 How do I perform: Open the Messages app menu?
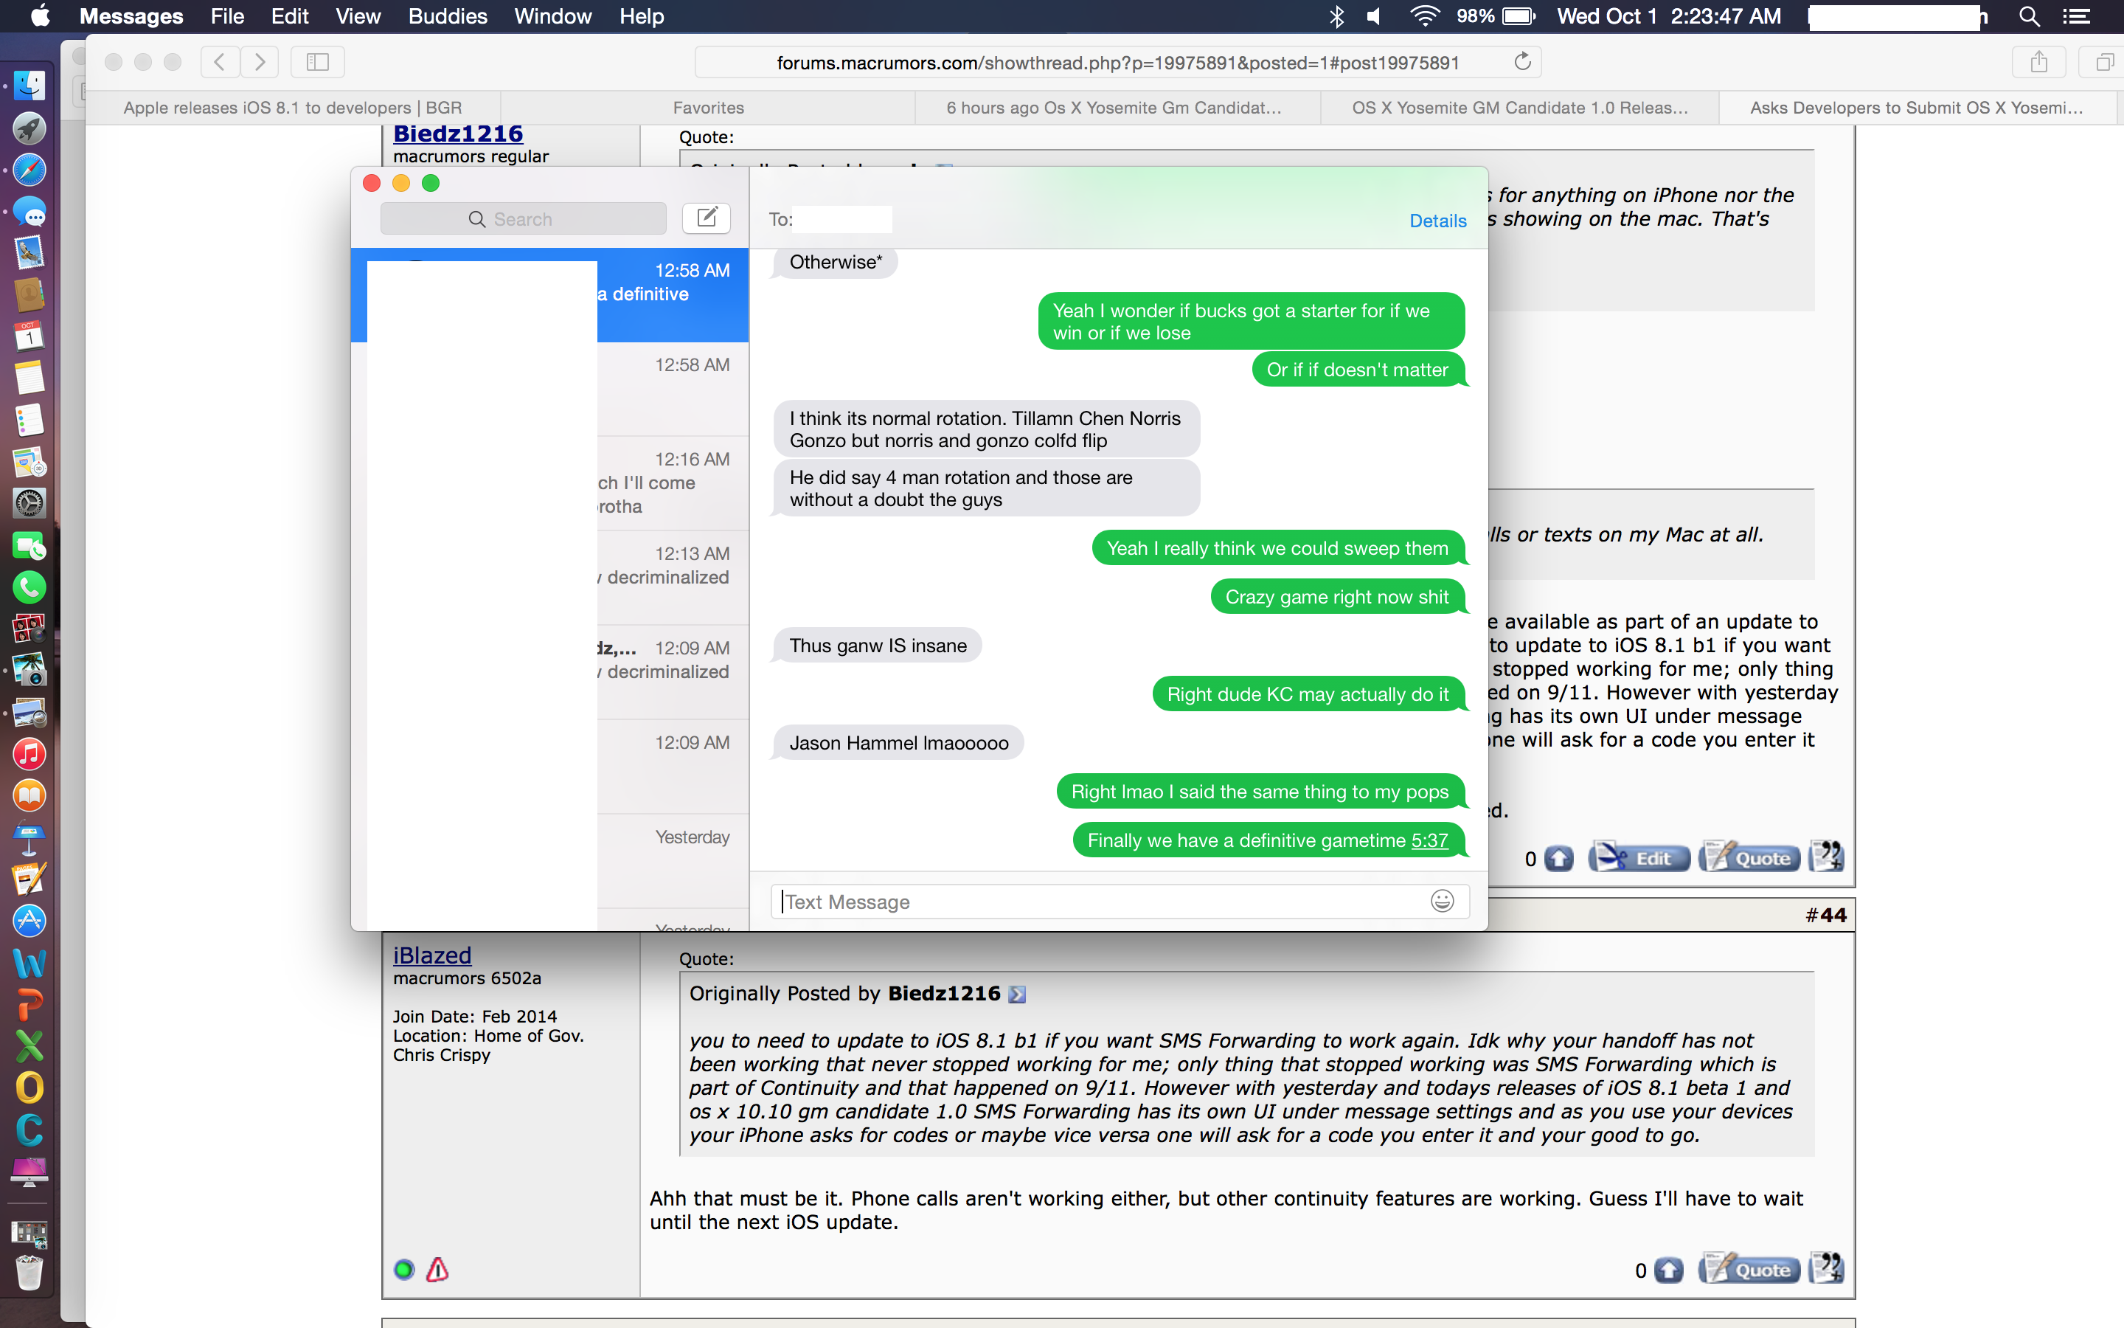[131, 15]
